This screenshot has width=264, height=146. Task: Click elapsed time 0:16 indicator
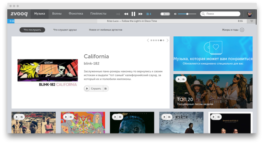[12, 21]
